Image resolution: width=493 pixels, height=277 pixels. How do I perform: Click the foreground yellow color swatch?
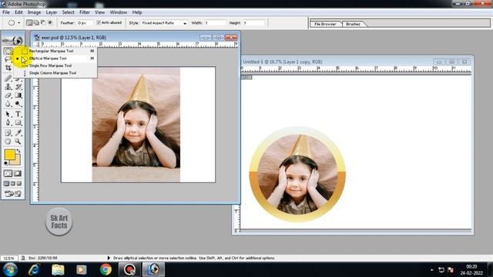pos(10,155)
